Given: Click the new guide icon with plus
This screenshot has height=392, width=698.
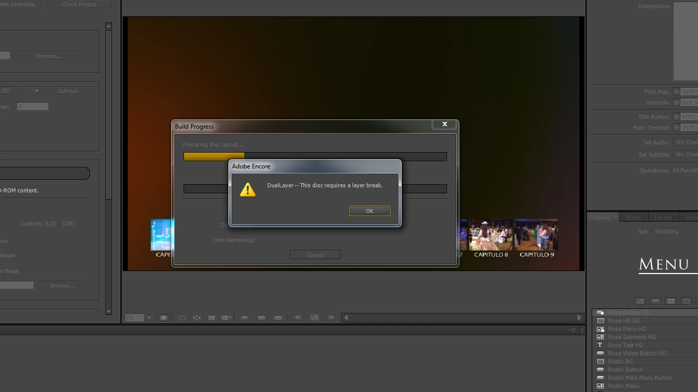Looking at the screenshot, I should pos(226,317).
